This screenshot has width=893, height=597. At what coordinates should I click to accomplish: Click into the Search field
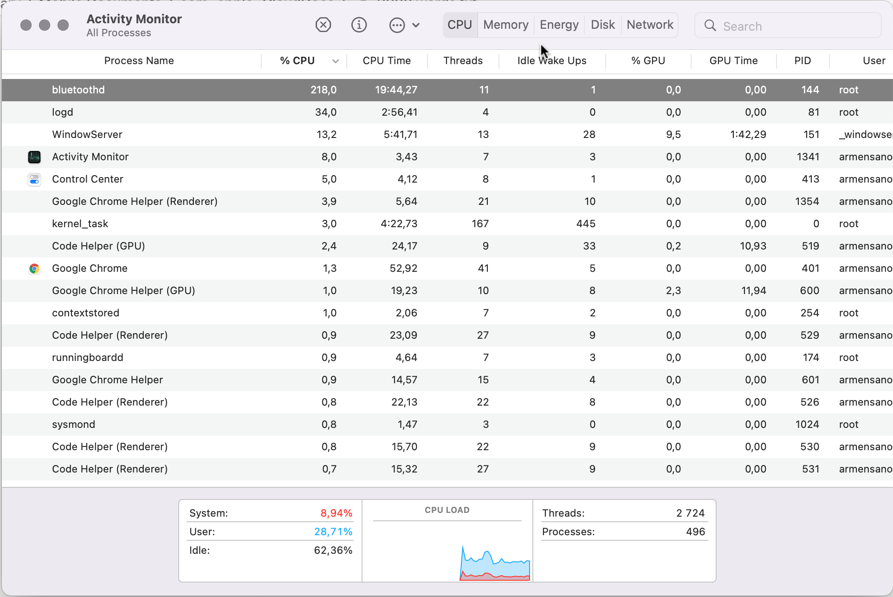[x=794, y=26]
